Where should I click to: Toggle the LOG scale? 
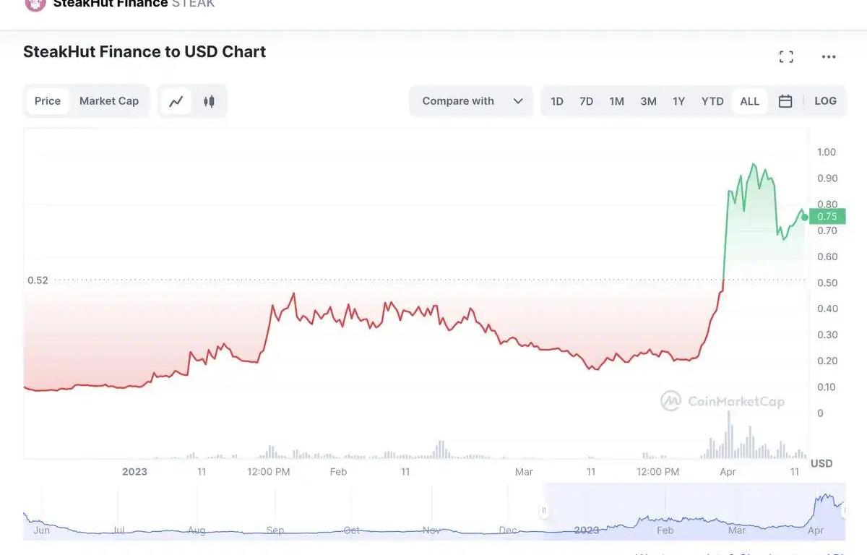pos(825,101)
